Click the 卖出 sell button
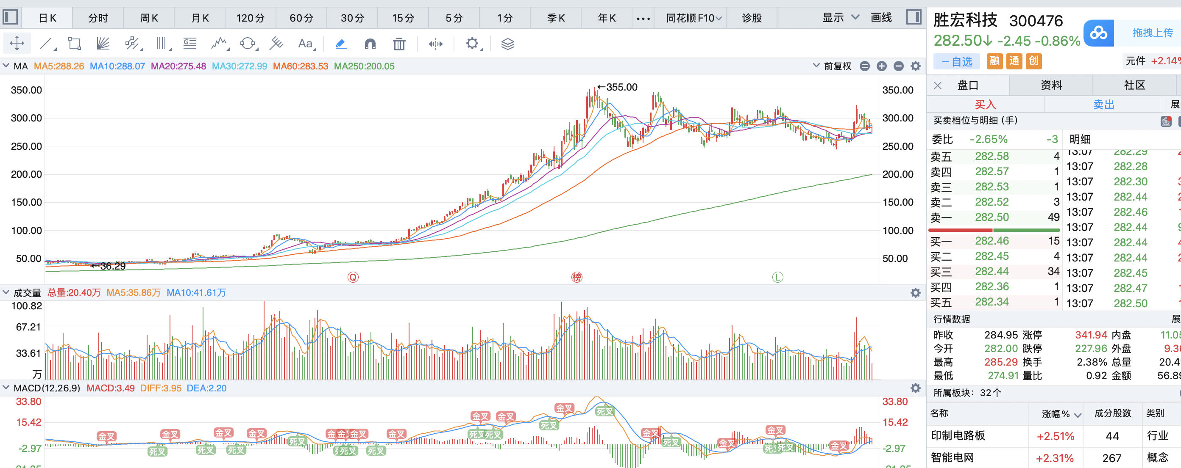Image resolution: width=1181 pixels, height=468 pixels. [1103, 104]
